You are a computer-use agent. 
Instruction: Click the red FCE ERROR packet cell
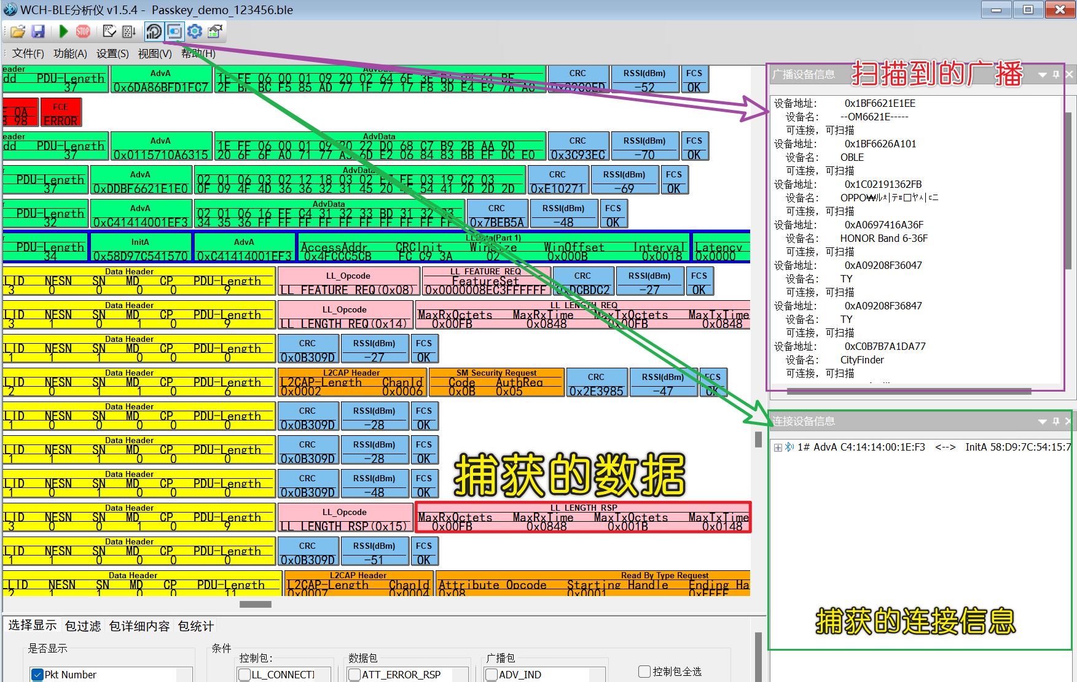(61, 112)
